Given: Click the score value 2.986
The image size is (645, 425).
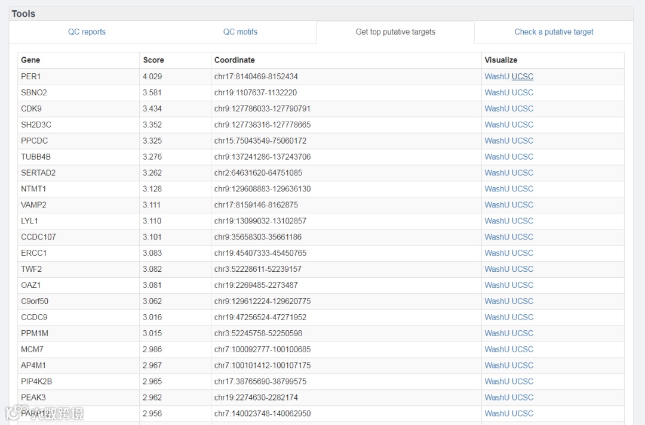Looking at the screenshot, I should (152, 349).
